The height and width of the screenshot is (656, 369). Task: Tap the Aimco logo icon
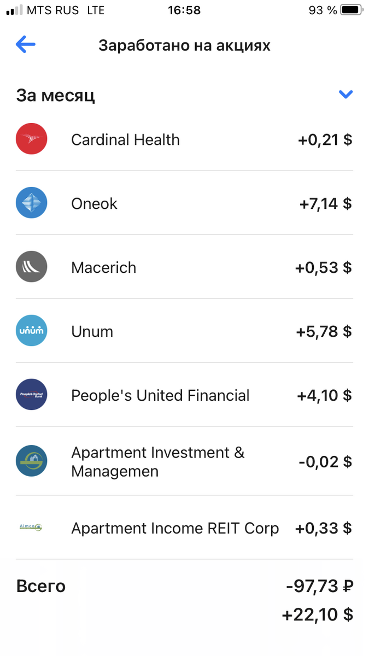(30, 528)
